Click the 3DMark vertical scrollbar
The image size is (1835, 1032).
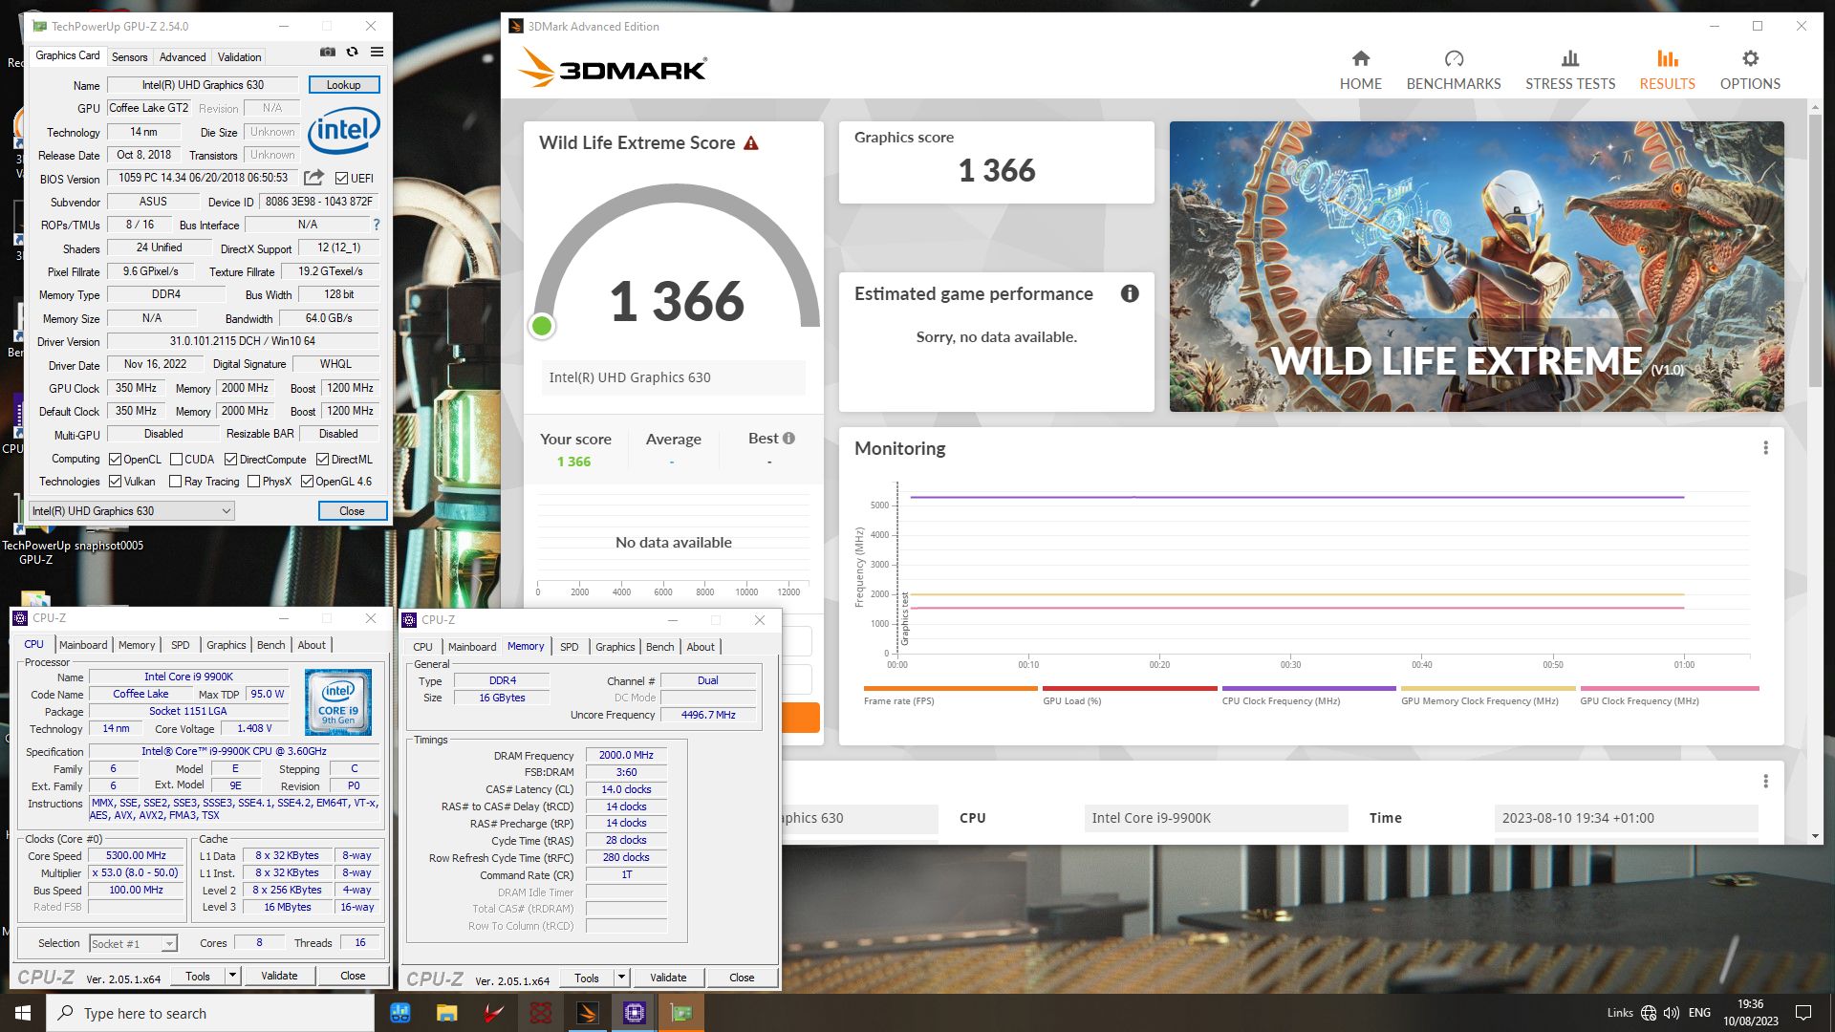pos(1815,252)
